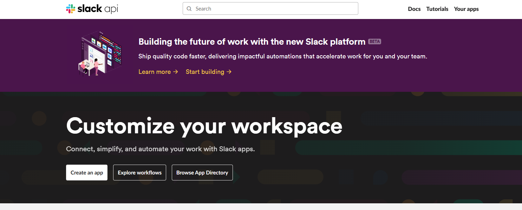Click the 'Connect, simplify, and automate' subtitle
This screenshot has height=210, width=522.
161,149
